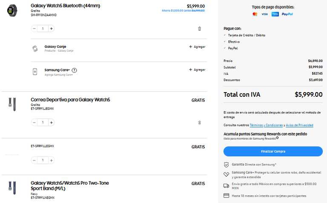Click the American Express payment logo
This screenshot has width=327, height=203.
pos(275,14)
